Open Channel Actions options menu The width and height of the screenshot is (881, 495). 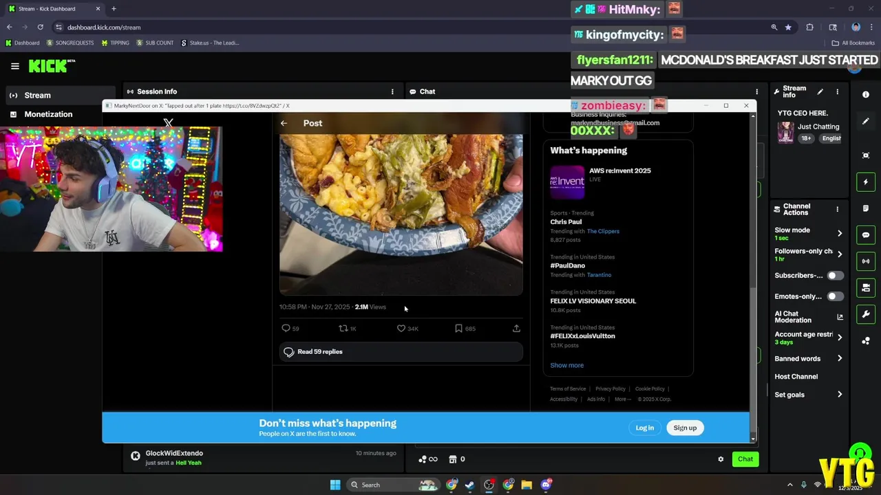(x=838, y=209)
